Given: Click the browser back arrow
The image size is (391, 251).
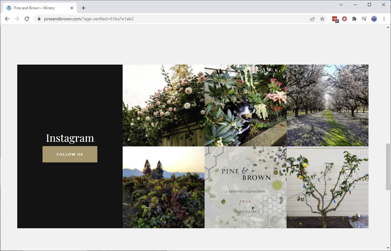Looking at the screenshot, I should [7, 19].
